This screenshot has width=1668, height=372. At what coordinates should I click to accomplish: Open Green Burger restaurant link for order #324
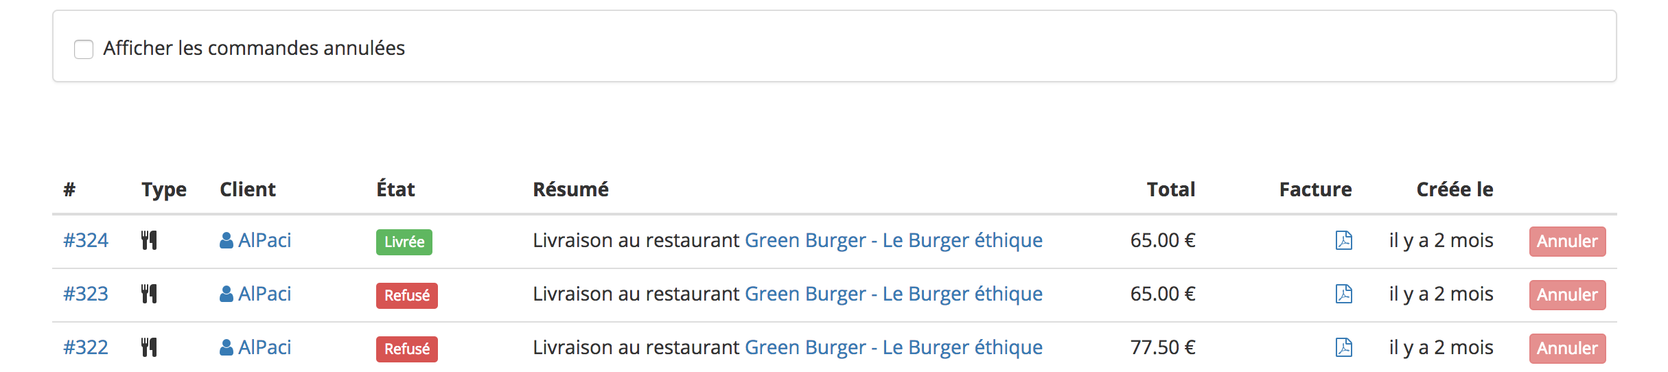tap(894, 240)
